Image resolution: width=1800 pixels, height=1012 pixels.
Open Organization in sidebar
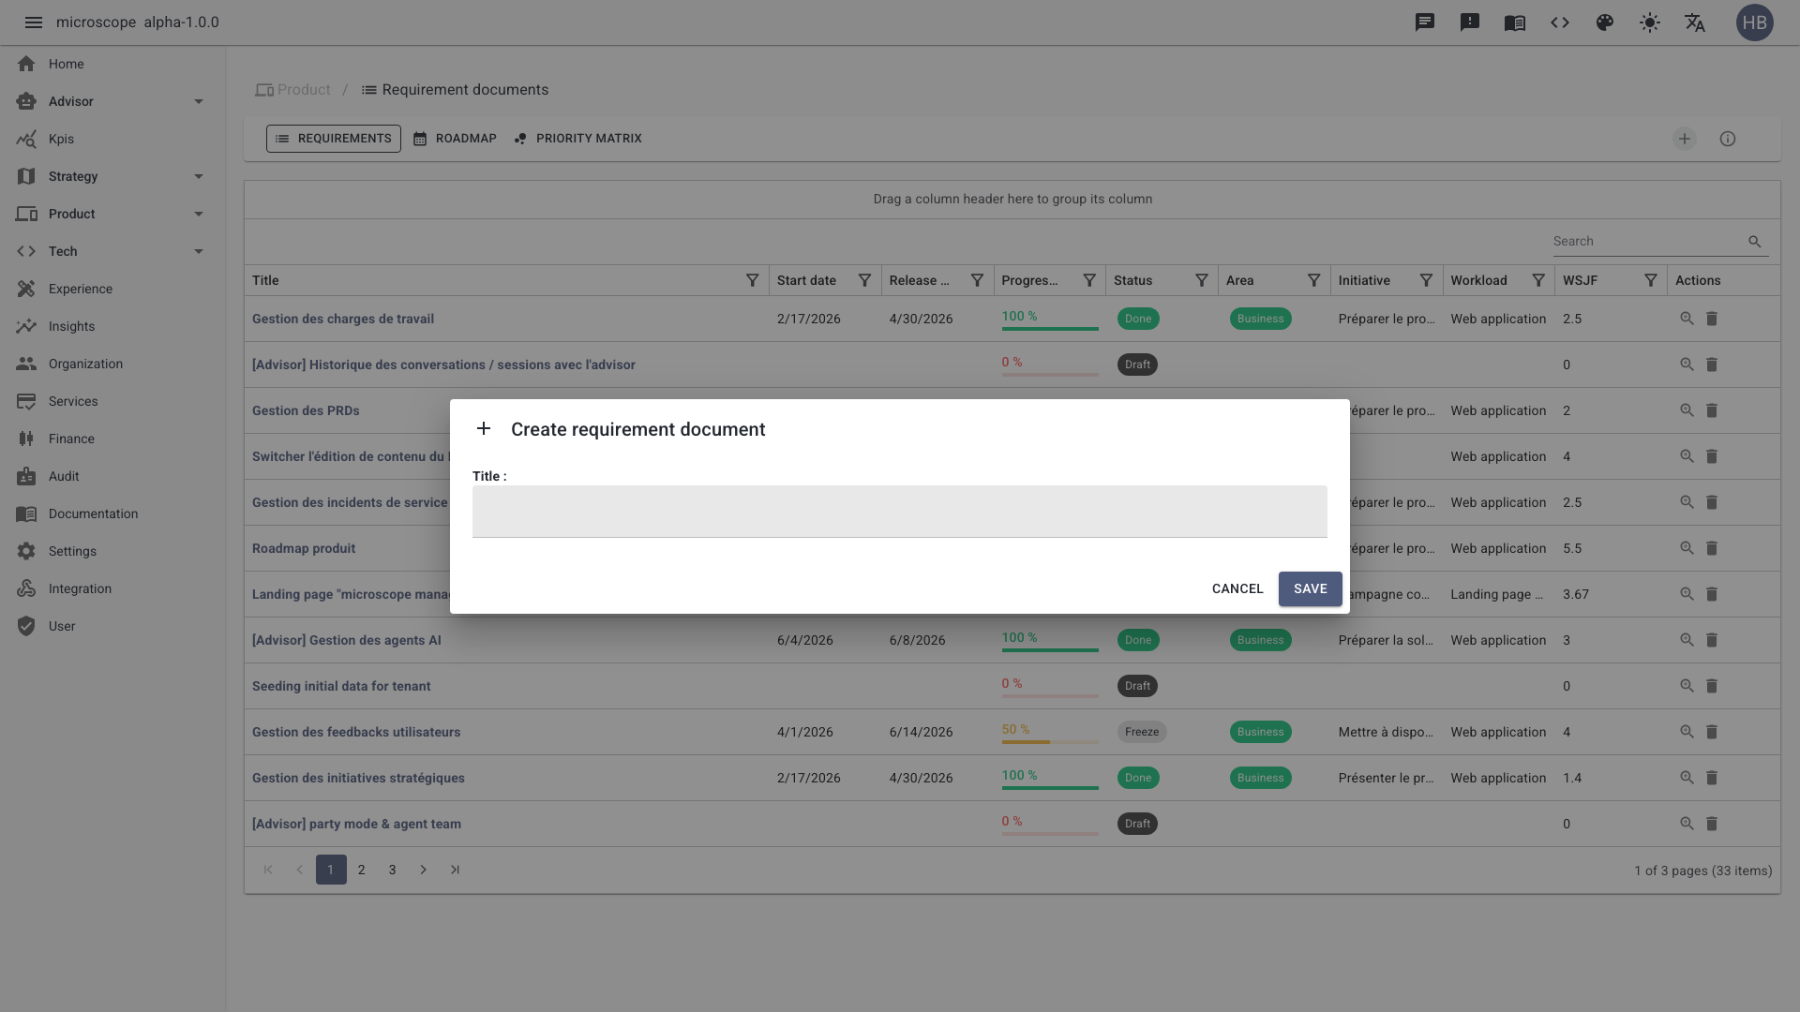[x=112, y=364]
